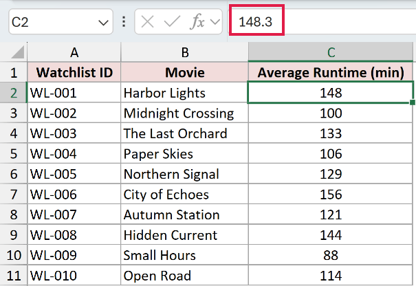Select row 6 header
This screenshot has width=416, height=286.
[14, 174]
